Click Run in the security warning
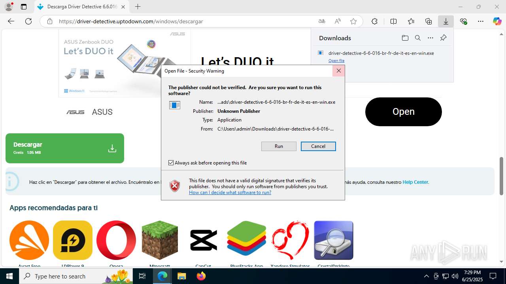The image size is (506, 284). [x=279, y=146]
